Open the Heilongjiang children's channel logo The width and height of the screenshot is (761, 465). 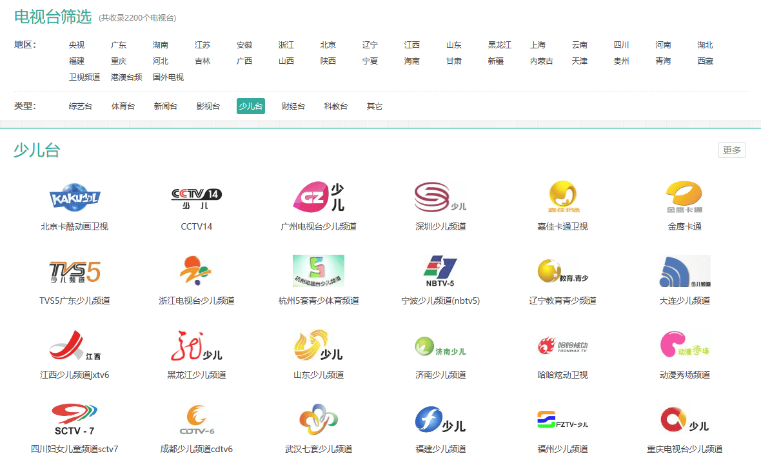click(x=197, y=346)
